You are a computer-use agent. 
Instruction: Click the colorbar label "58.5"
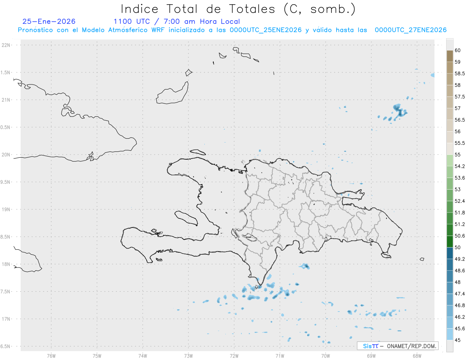(x=460, y=73)
